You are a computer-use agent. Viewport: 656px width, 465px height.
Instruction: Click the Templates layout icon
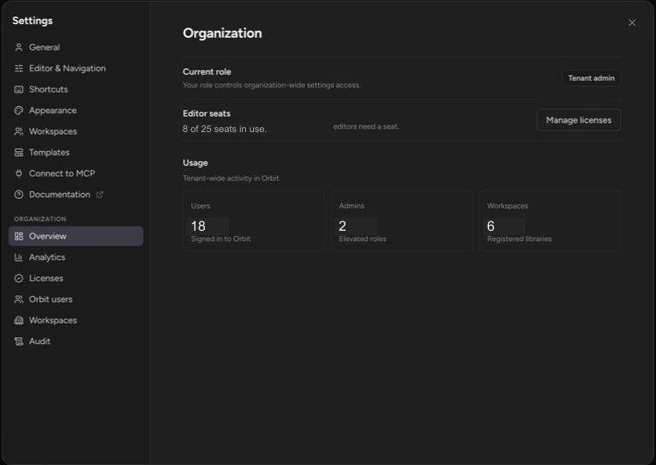[x=18, y=153]
